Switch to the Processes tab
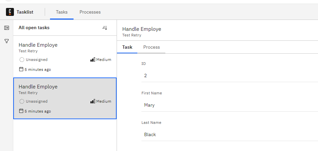The image size is (318, 151). [90, 12]
